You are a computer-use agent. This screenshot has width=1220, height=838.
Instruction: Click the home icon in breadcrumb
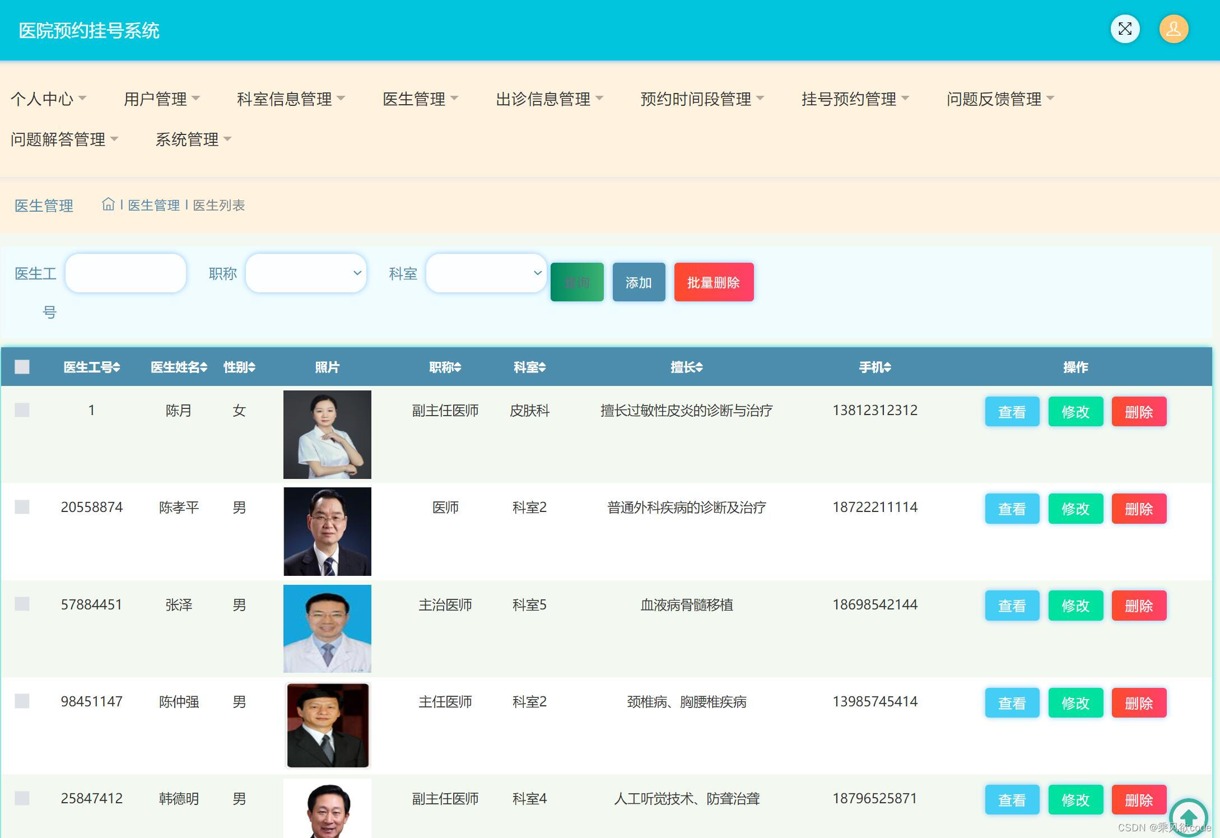[x=108, y=204]
